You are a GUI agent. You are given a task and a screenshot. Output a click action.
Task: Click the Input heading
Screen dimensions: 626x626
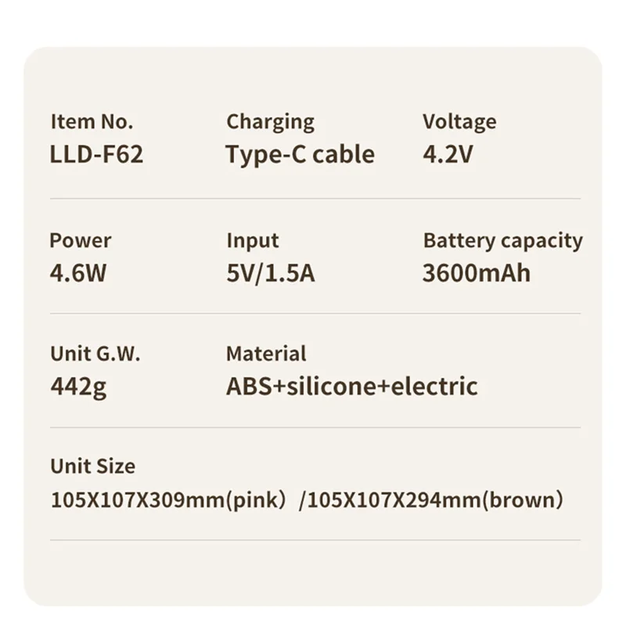click(252, 241)
